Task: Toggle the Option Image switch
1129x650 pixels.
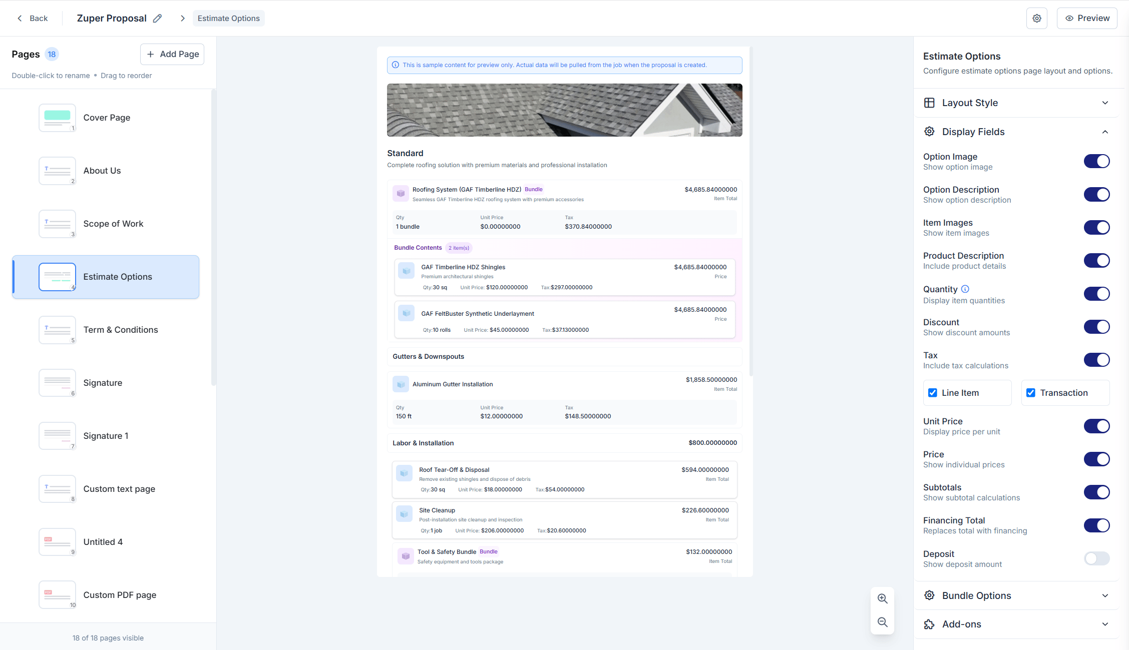Action: point(1096,161)
